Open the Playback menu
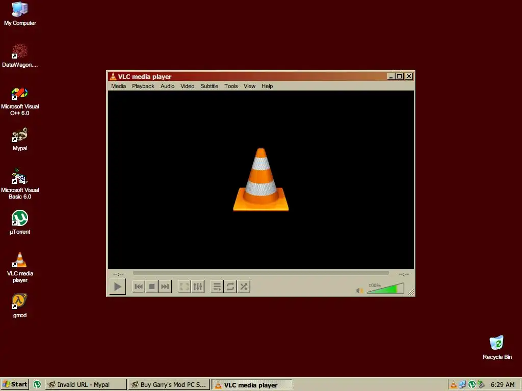The image size is (522, 391). pos(143,86)
